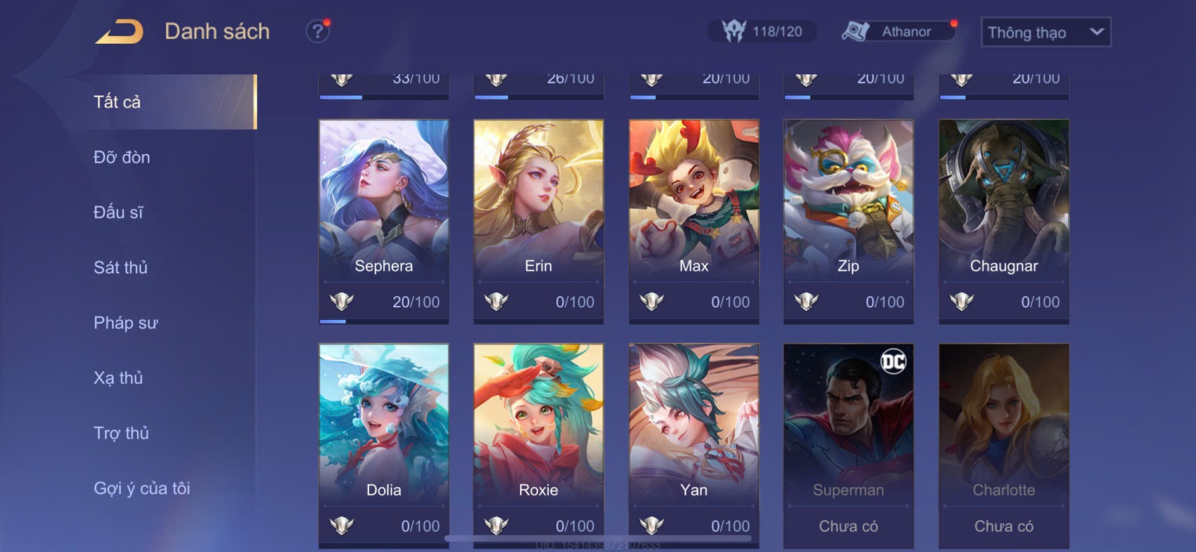The height and width of the screenshot is (552, 1196).
Task: Choose the Zip hero card
Action: 849,221
